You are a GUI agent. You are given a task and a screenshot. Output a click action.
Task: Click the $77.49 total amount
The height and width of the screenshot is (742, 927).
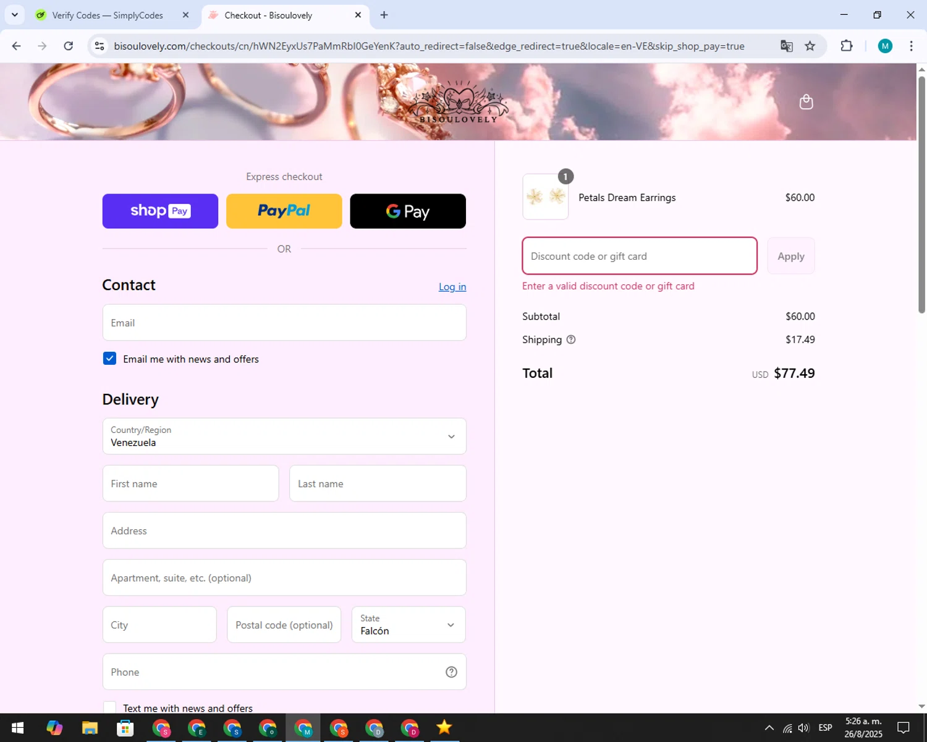(794, 373)
